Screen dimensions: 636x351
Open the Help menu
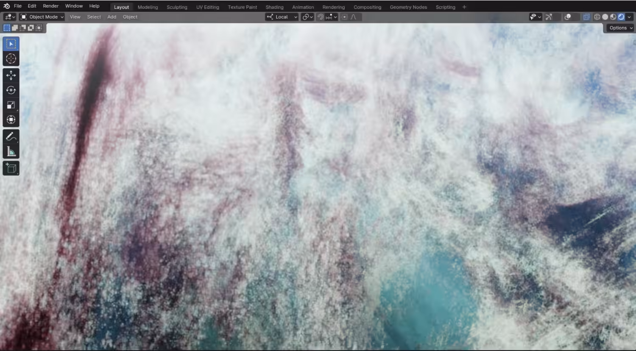point(94,6)
